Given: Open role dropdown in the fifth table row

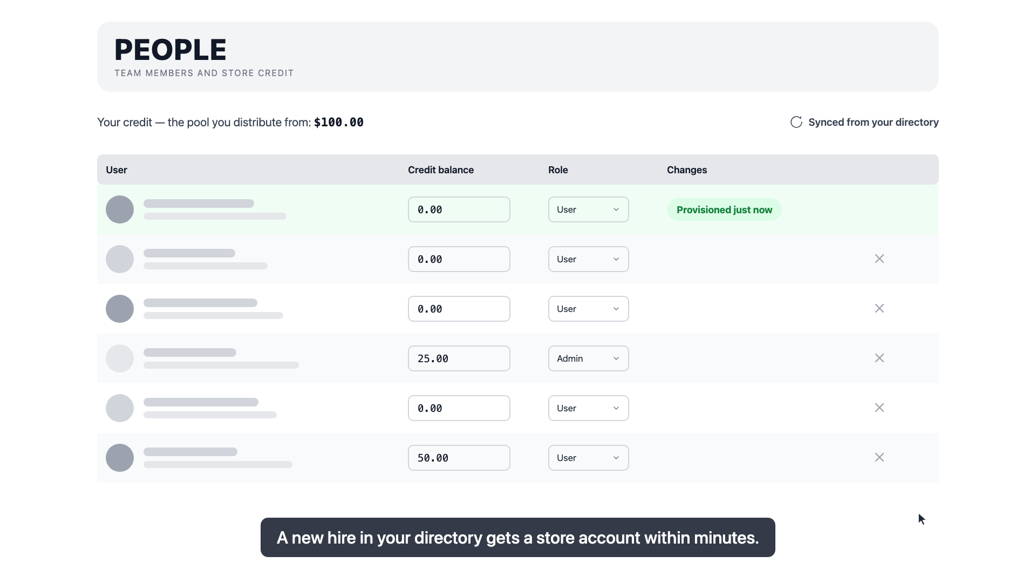Looking at the screenshot, I should [589, 408].
